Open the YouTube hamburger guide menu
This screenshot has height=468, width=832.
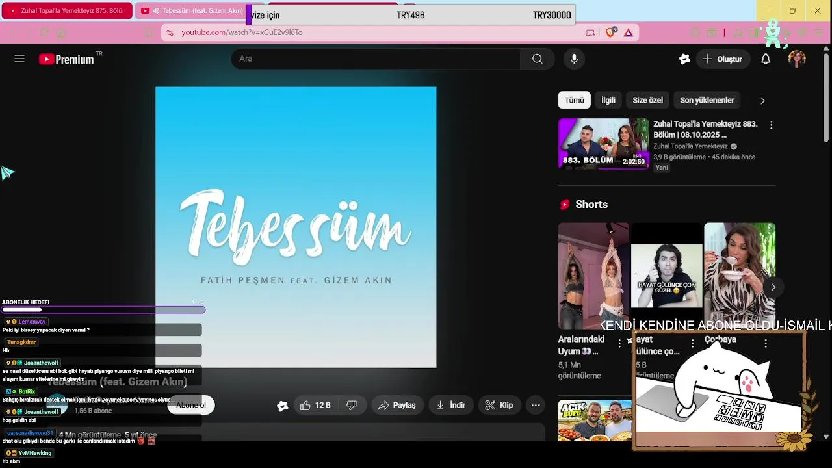point(19,58)
